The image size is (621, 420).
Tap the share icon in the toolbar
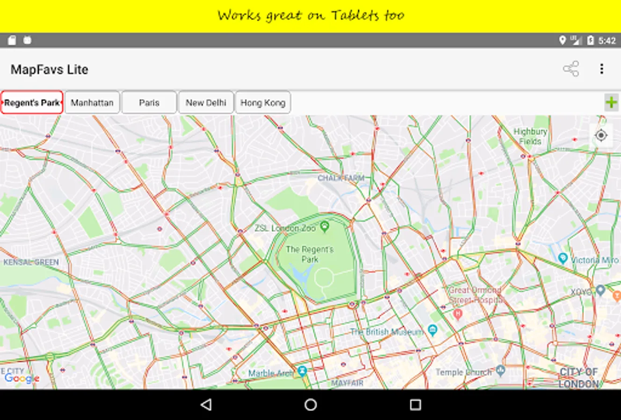(x=571, y=69)
